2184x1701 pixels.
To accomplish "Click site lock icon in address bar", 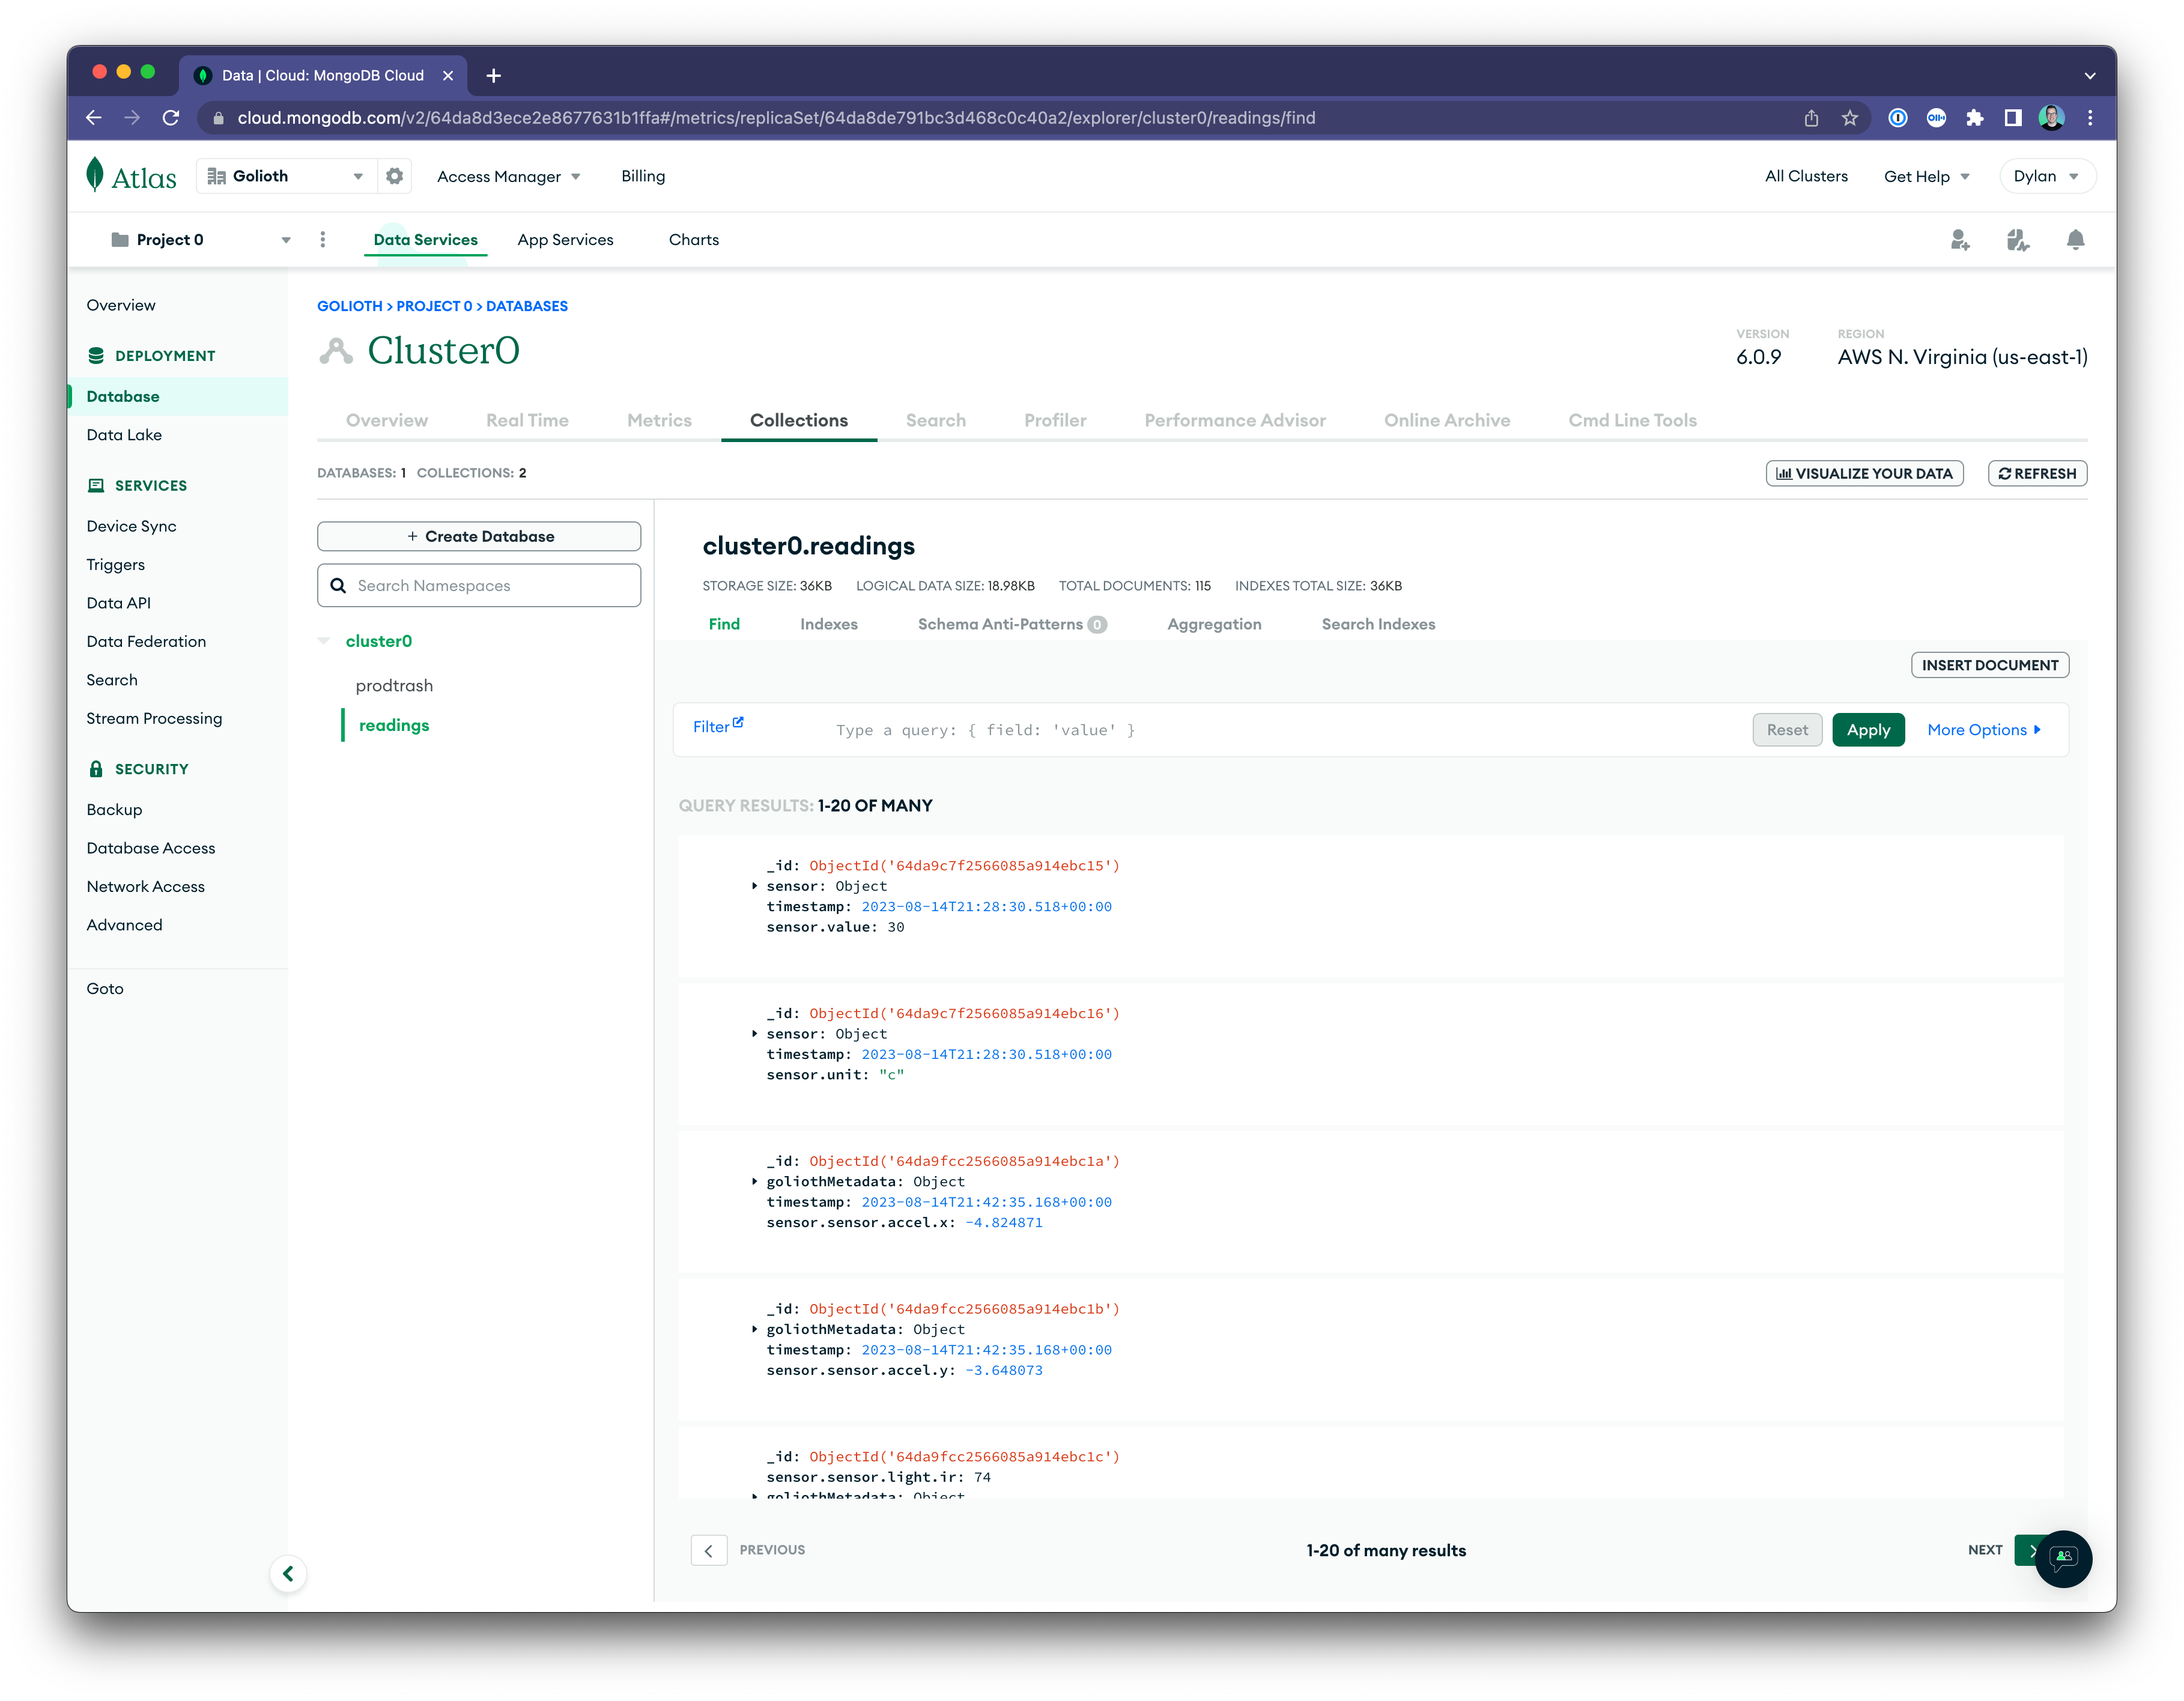I will [x=218, y=118].
